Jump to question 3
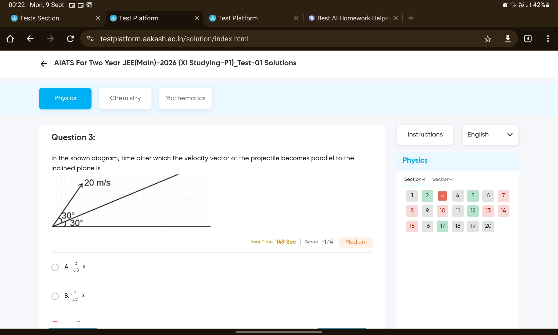 [x=442, y=196]
